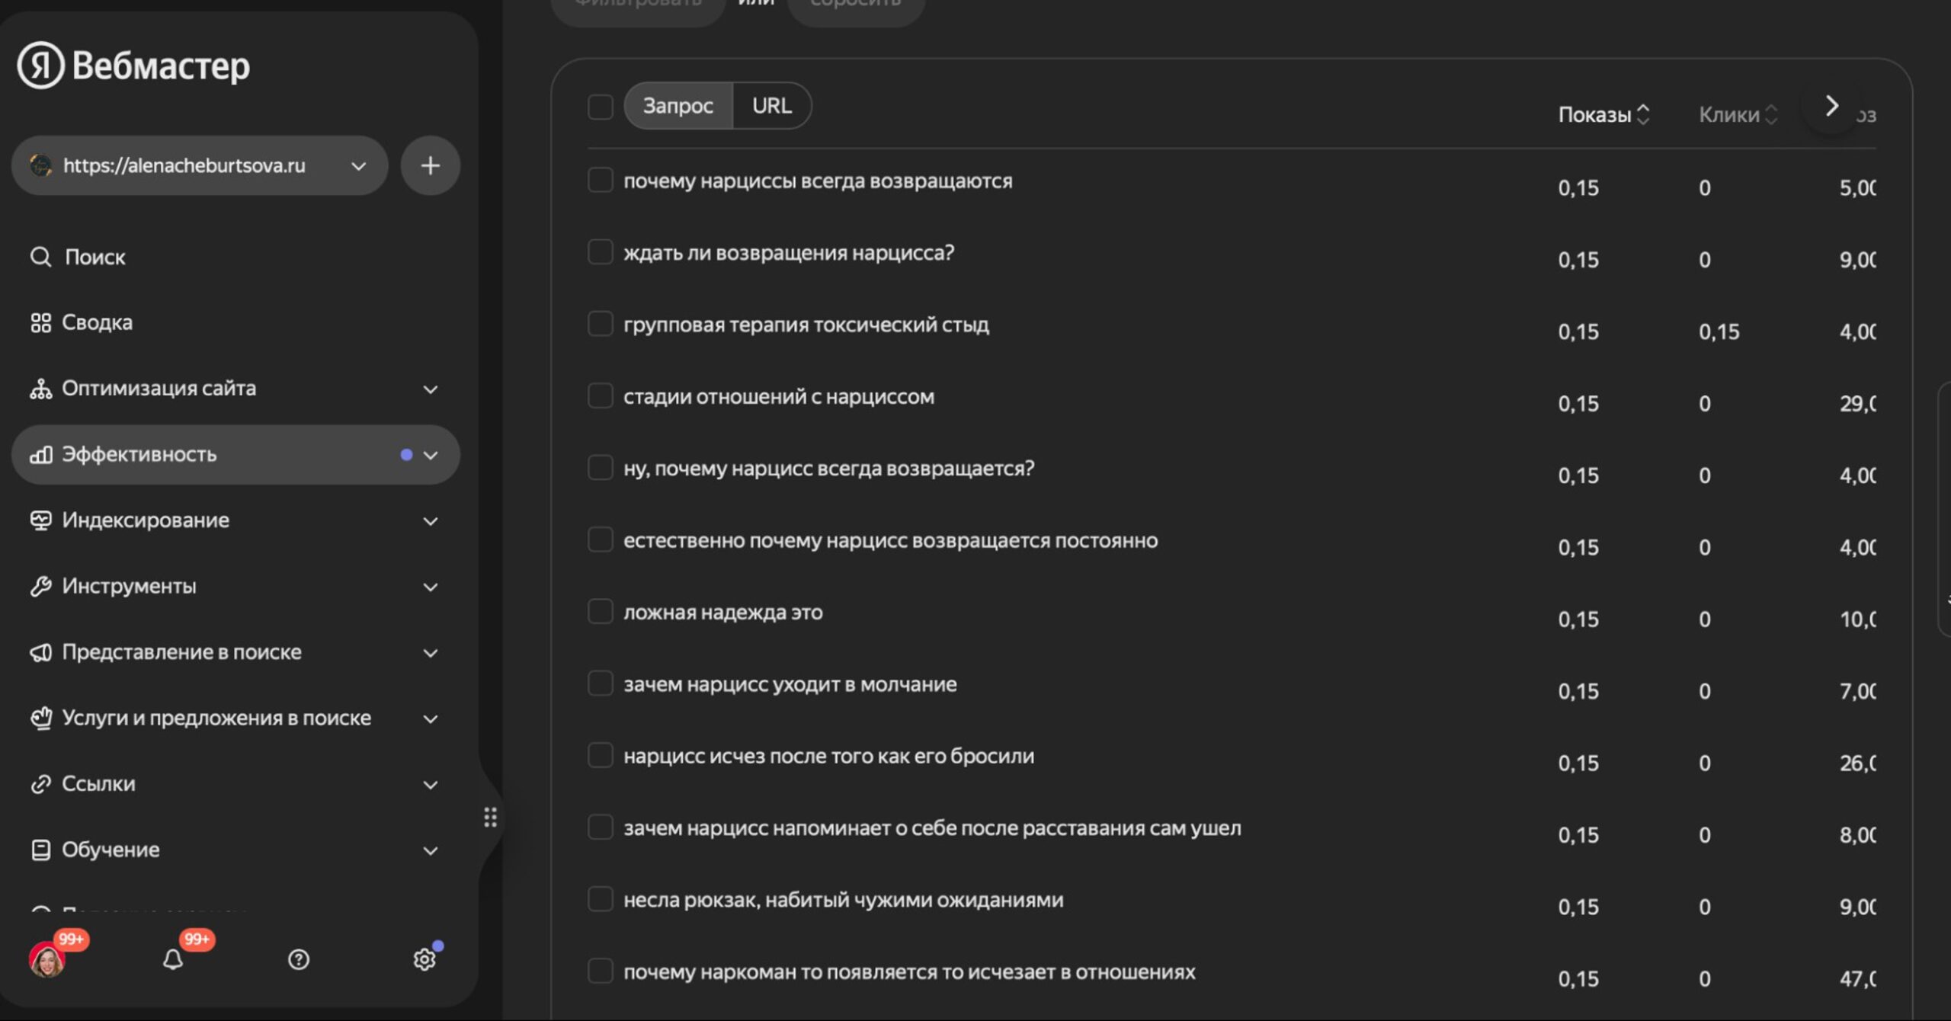Expand Инструменты menu chevron
This screenshot has height=1021, width=1951.
pos(431,587)
